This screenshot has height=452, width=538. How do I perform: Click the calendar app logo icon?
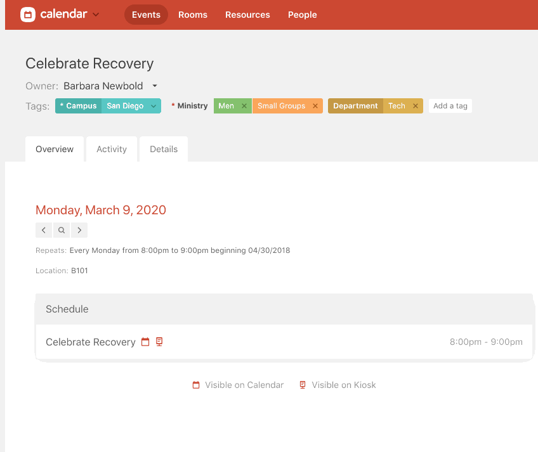(28, 15)
